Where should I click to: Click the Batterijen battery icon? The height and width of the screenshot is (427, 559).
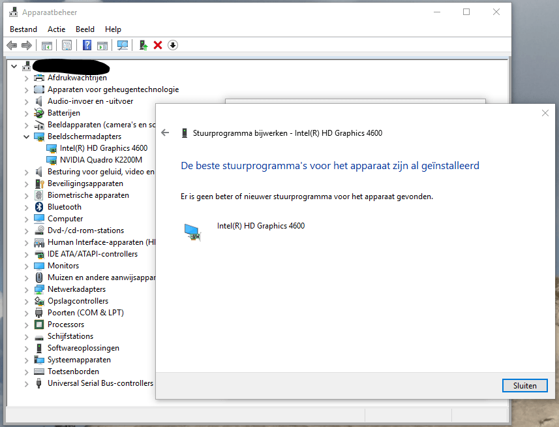coord(39,113)
